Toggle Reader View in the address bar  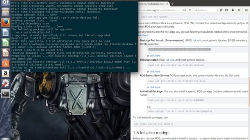[184, 10]
